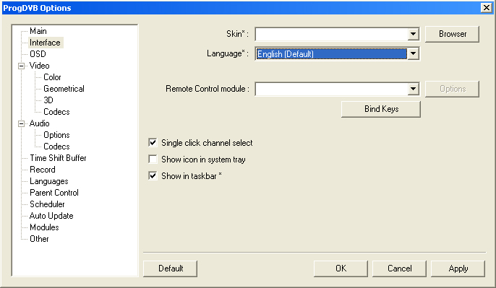The image size is (496, 288).
Task: Select the Interface tree item
Action: 46,43
